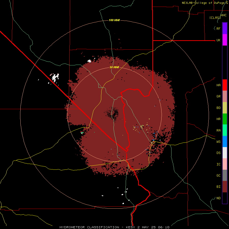Click the 50 NMI range ring label
Screen dimensions: 229x229
pyautogui.click(x=114, y=67)
